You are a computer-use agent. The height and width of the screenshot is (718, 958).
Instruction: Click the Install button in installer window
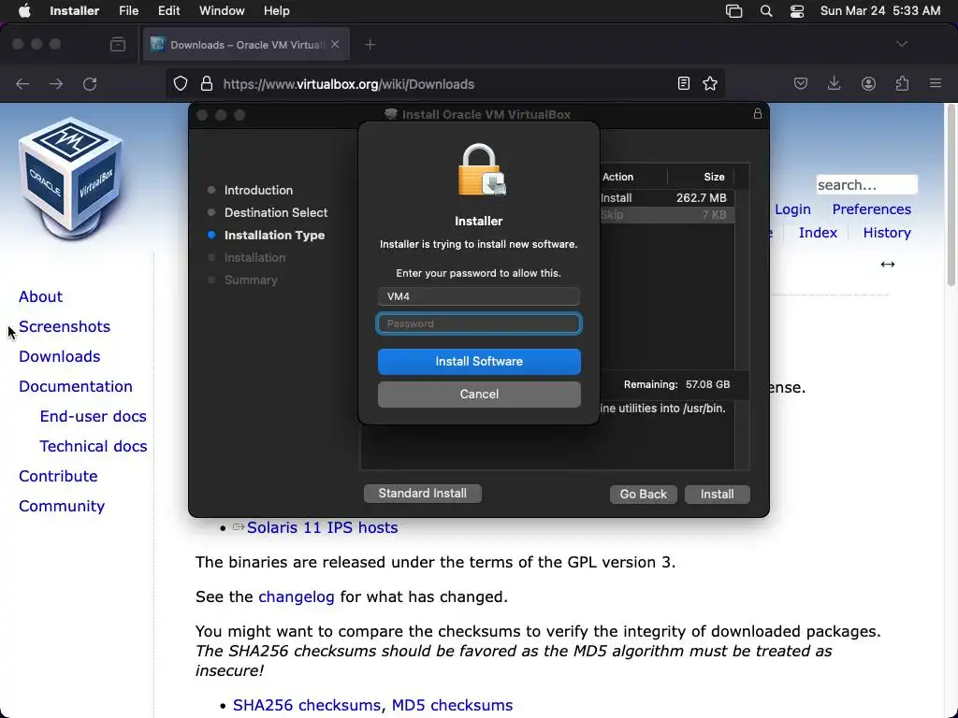pos(718,494)
